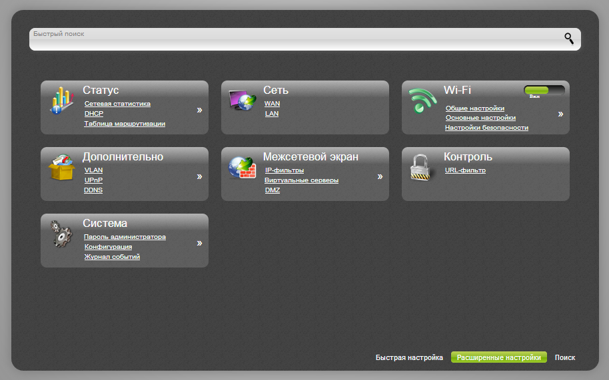The width and height of the screenshot is (609, 380).
Task: Expand the Межсетевой экран section arrow
Action: (x=380, y=177)
